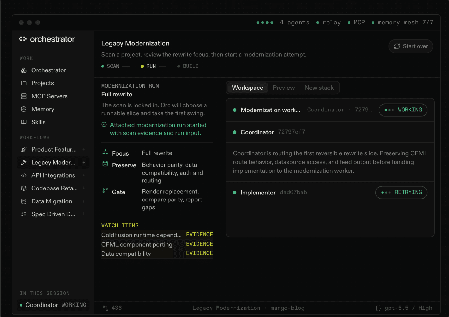The height and width of the screenshot is (317, 449).
Task: Select the Memory database icon
Action: click(x=24, y=109)
